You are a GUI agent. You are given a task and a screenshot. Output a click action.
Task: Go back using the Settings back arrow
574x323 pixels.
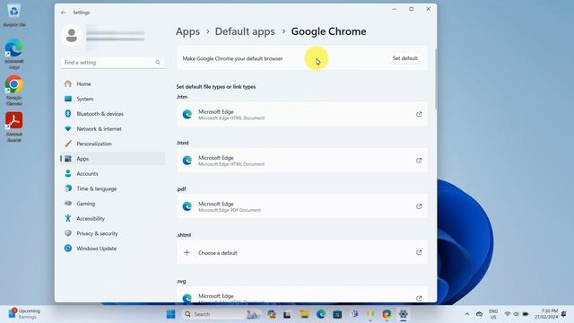[x=64, y=13]
